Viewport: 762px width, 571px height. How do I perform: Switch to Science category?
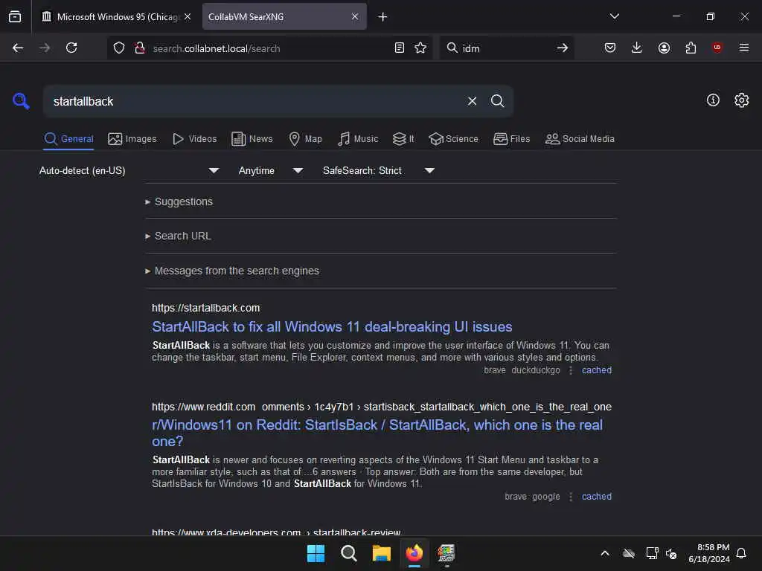453,139
